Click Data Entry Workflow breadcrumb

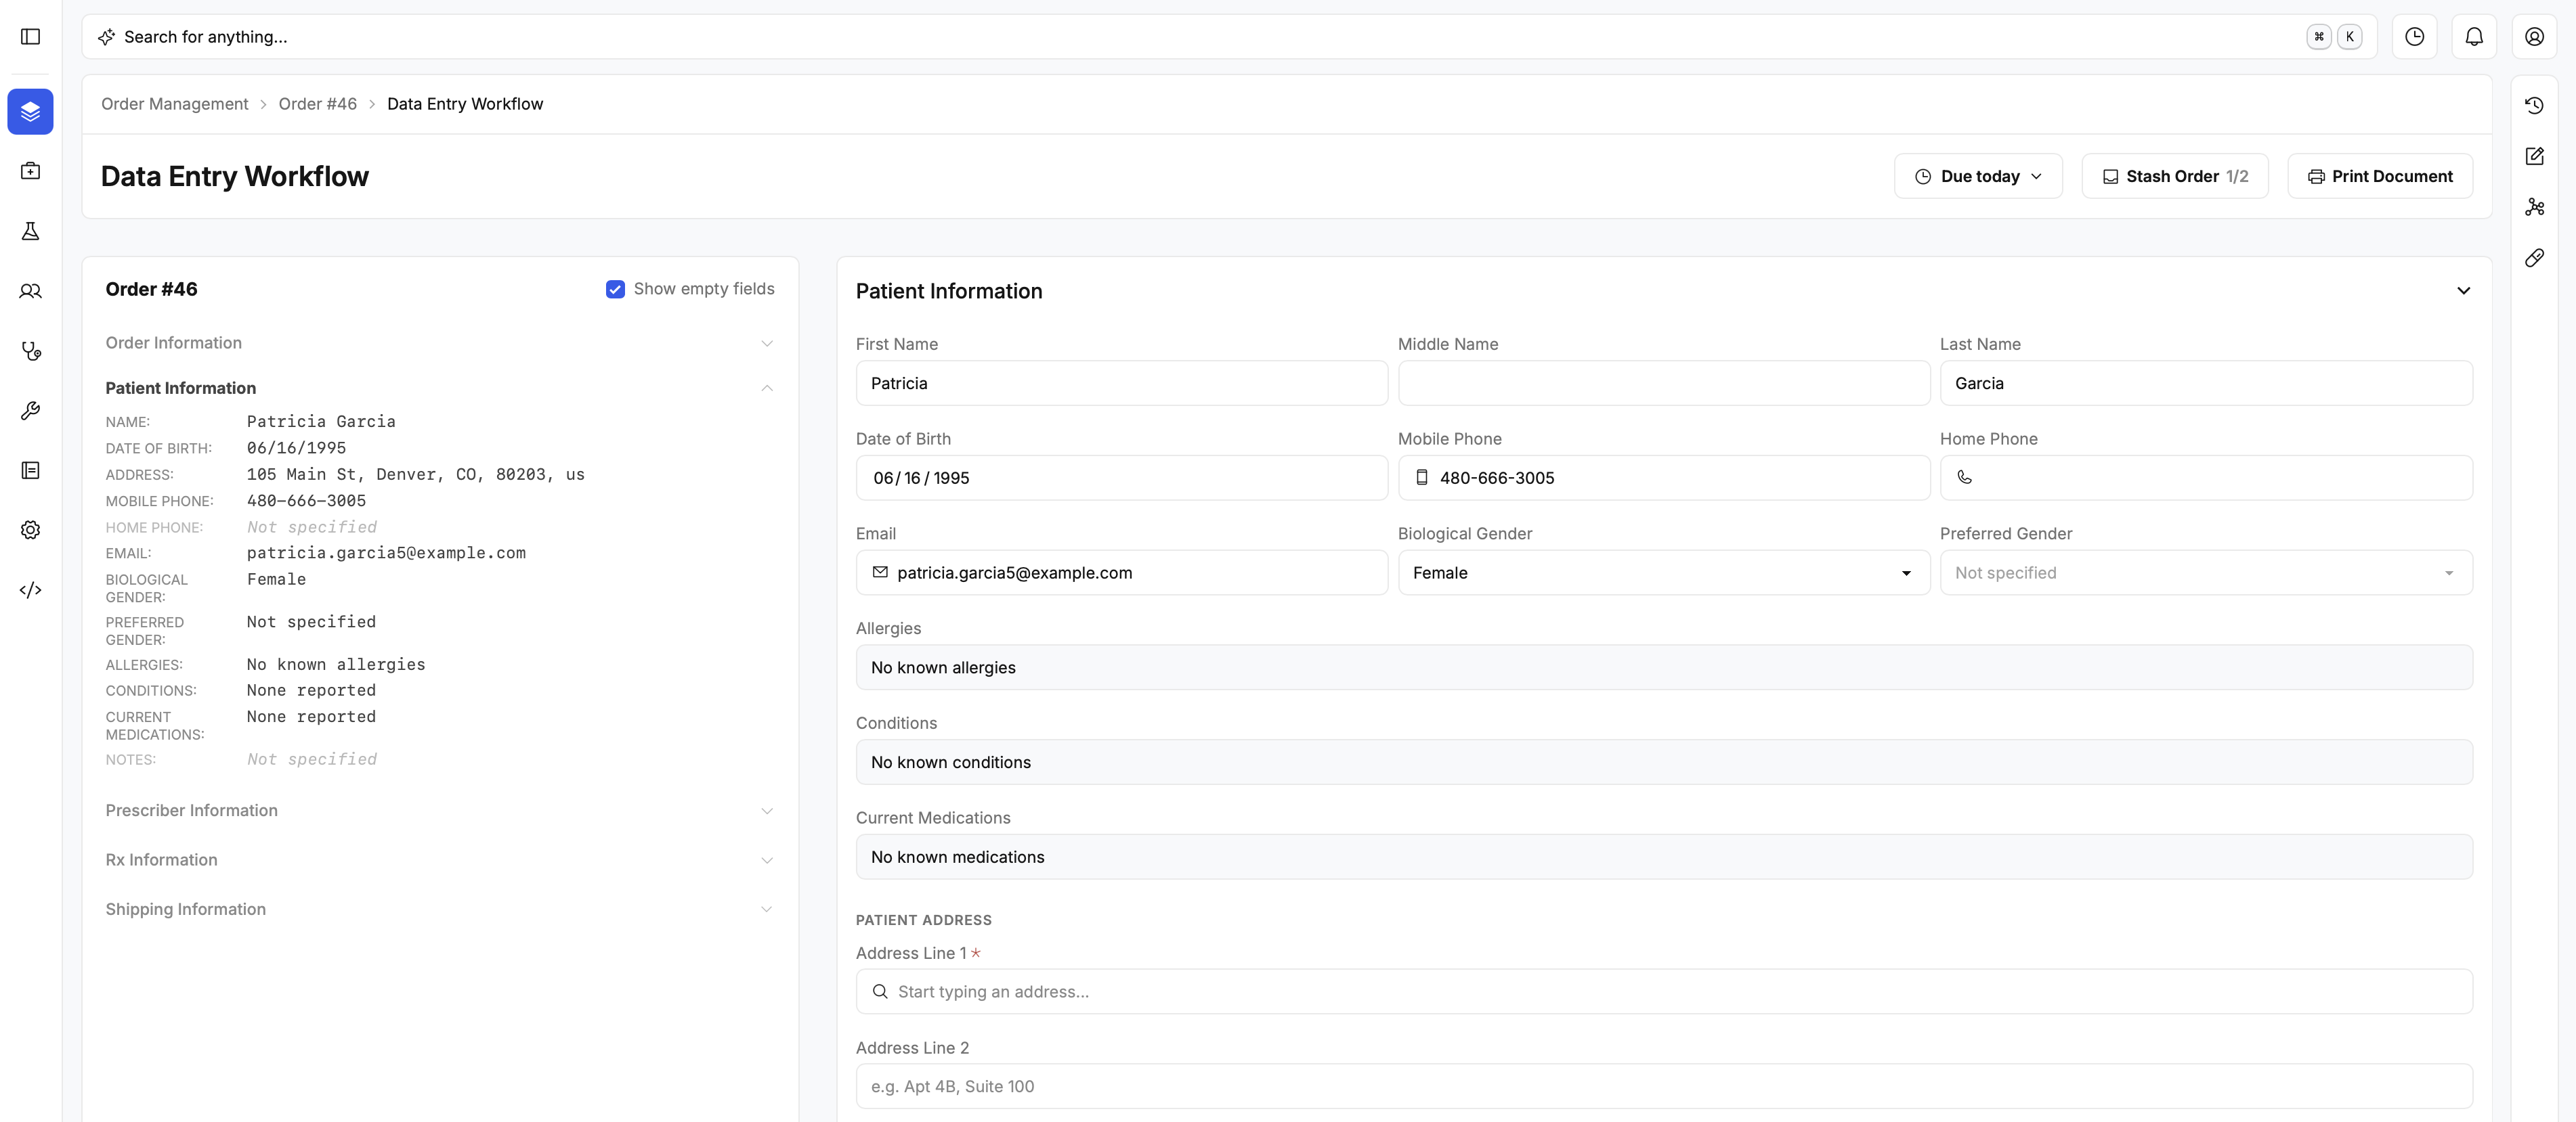click(465, 104)
